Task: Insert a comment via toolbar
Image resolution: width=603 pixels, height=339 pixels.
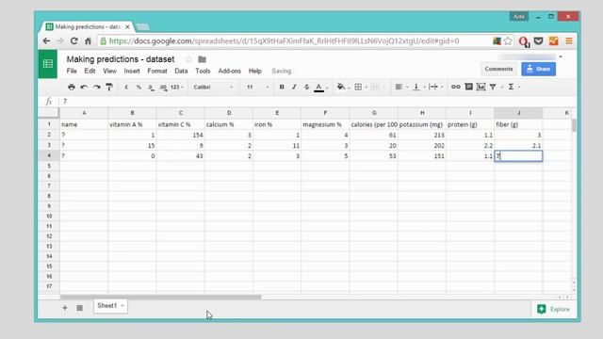Action: pos(468,87)
